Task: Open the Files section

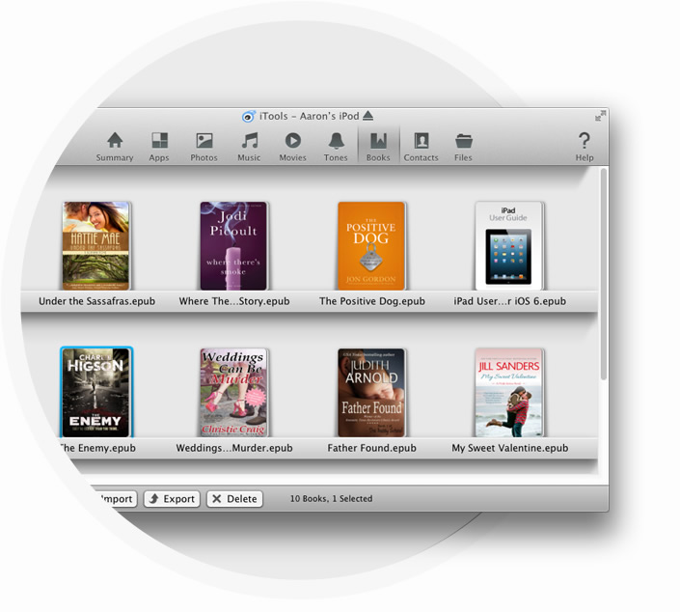Action: pos(463,146)
